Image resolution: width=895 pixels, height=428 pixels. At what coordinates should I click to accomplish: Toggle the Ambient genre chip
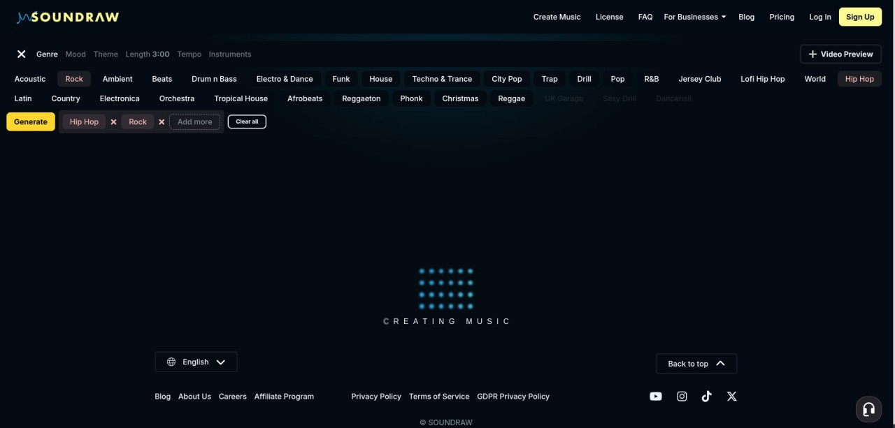[117, 79]
